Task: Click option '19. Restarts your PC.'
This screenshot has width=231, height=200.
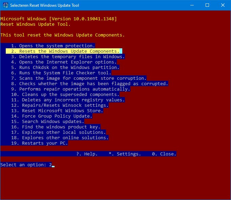Action: (x=40, y=143)
